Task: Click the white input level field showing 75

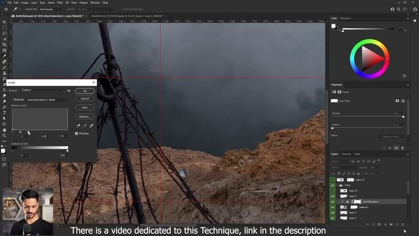Action: 62,136
